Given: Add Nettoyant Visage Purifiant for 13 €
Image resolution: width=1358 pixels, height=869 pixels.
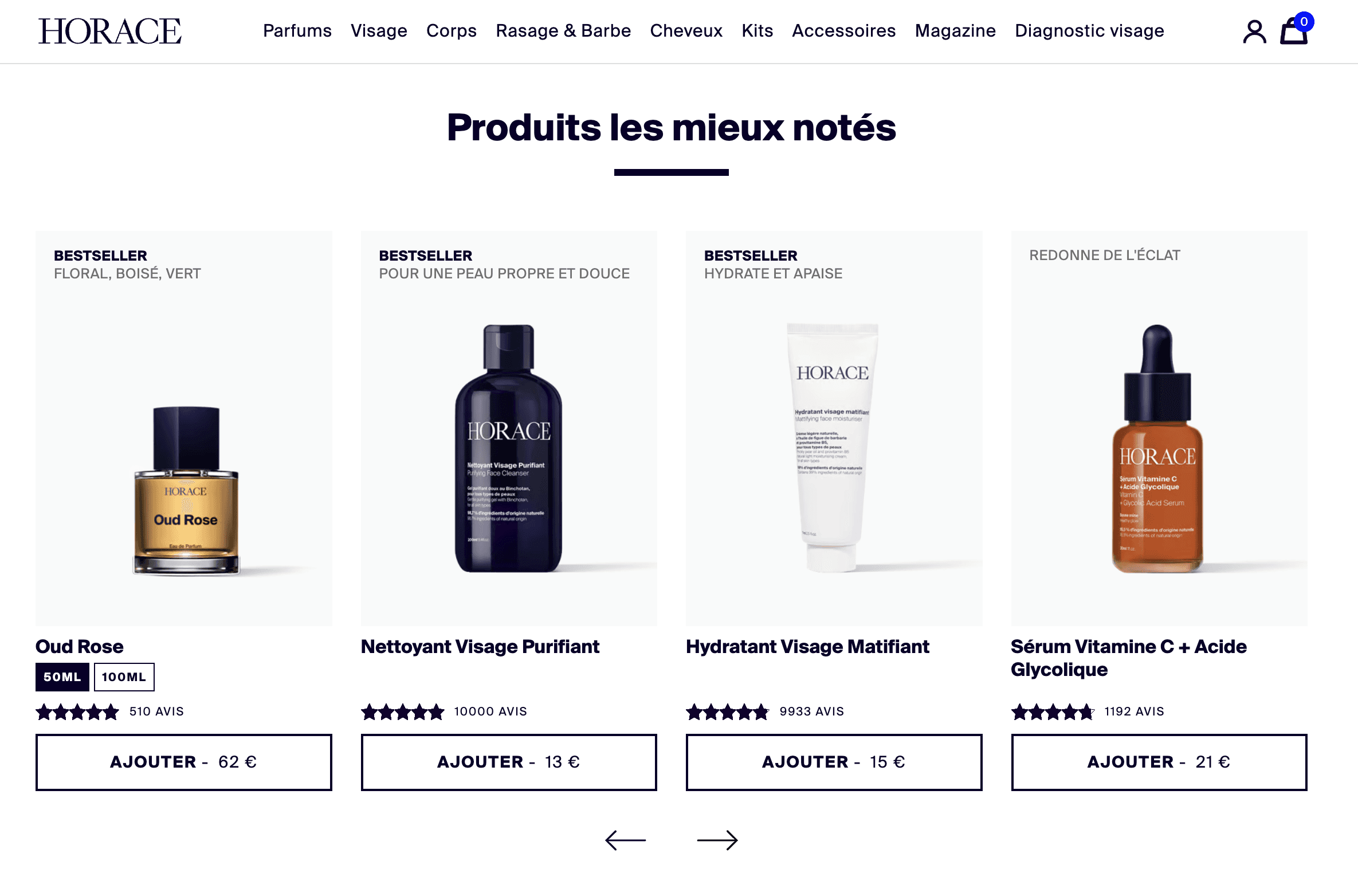Looking at the screenshot, I should pyautogui.click(x=509, y=762).
